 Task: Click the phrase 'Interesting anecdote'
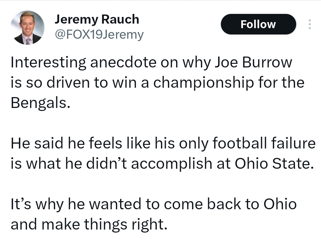pos(84,62)
